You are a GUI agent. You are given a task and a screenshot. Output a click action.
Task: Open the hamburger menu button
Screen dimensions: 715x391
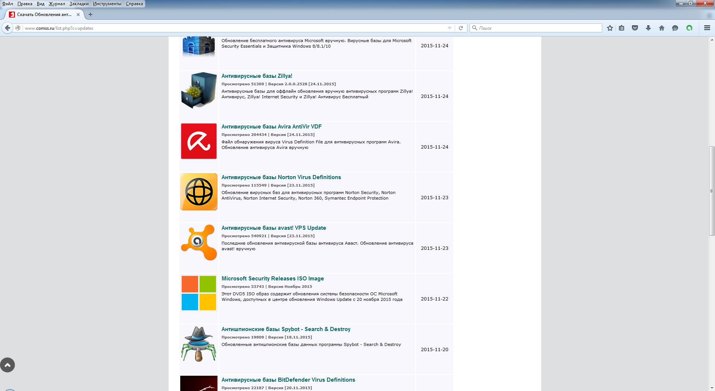tap(707, 28)
